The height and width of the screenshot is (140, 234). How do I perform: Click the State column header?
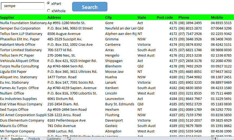[x=142, y=17]
